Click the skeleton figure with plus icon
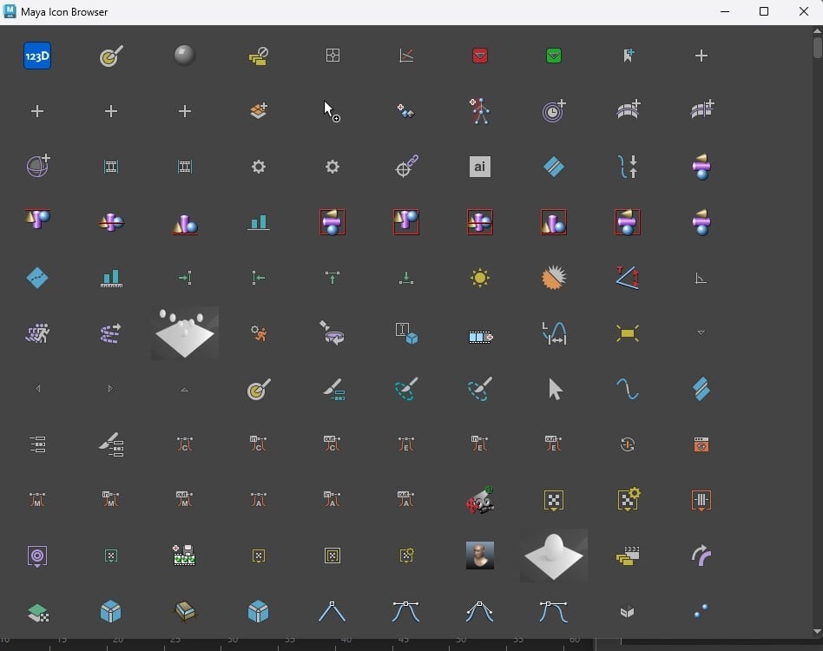Screen dimensions: 823x651 (x=480, y=111)
